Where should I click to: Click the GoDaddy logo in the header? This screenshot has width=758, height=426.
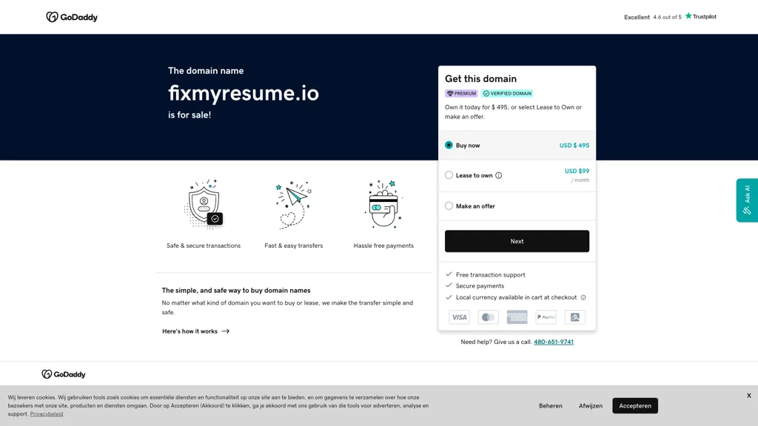click(x=71, y=16)
